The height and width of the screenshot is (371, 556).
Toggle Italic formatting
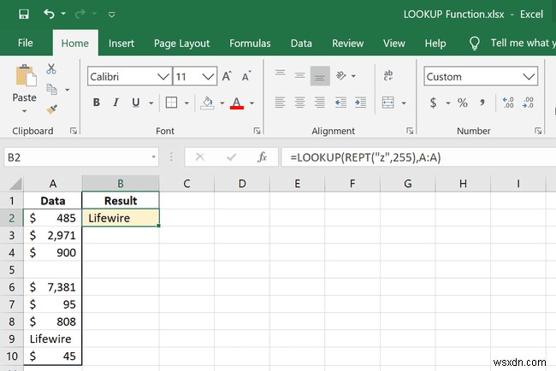pyautogui.click(x=115, y=103)
